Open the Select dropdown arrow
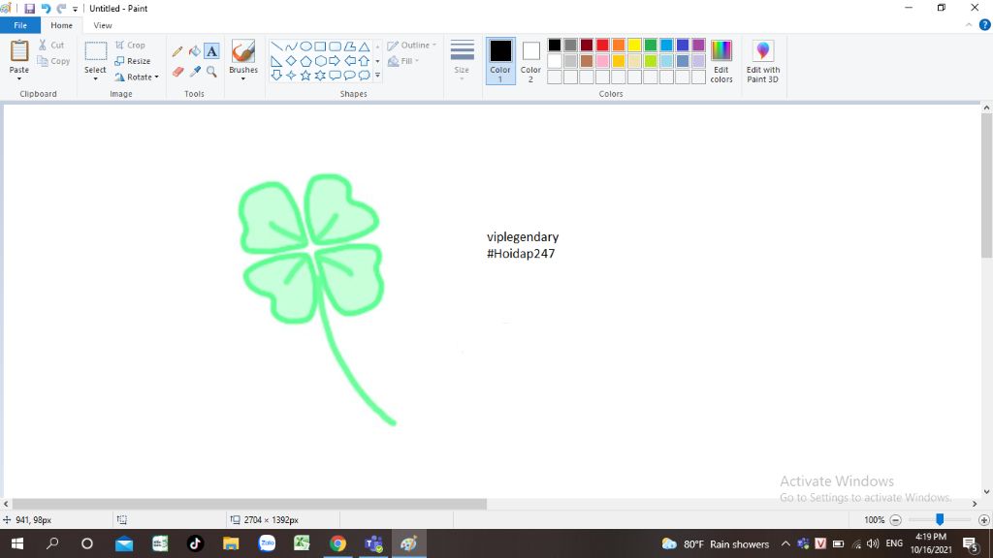Screen dimensions: 993x558 point(96,79)
